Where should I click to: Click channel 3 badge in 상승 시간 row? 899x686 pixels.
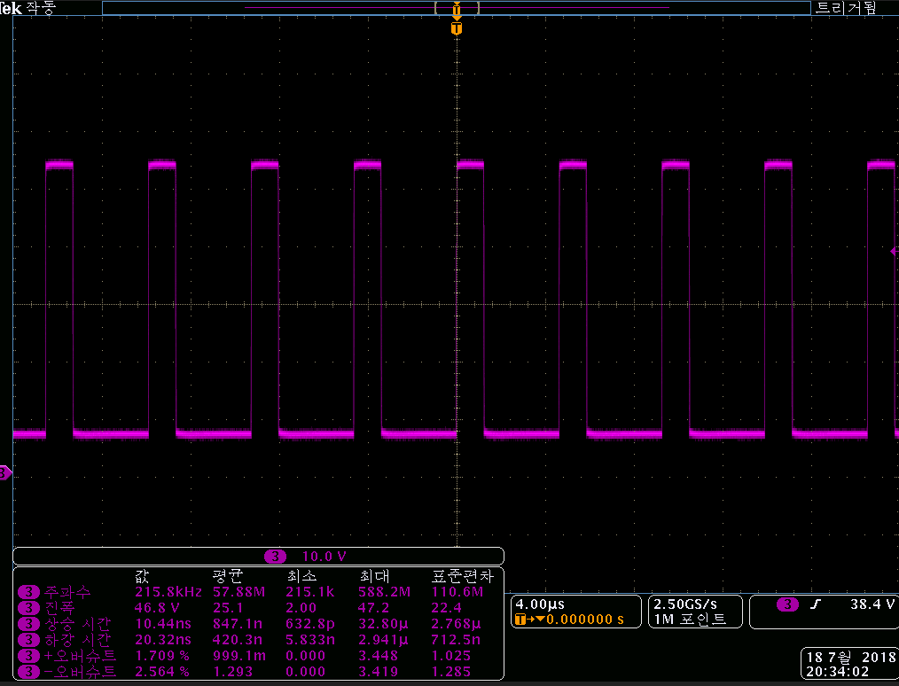click(x=28, y=624)
